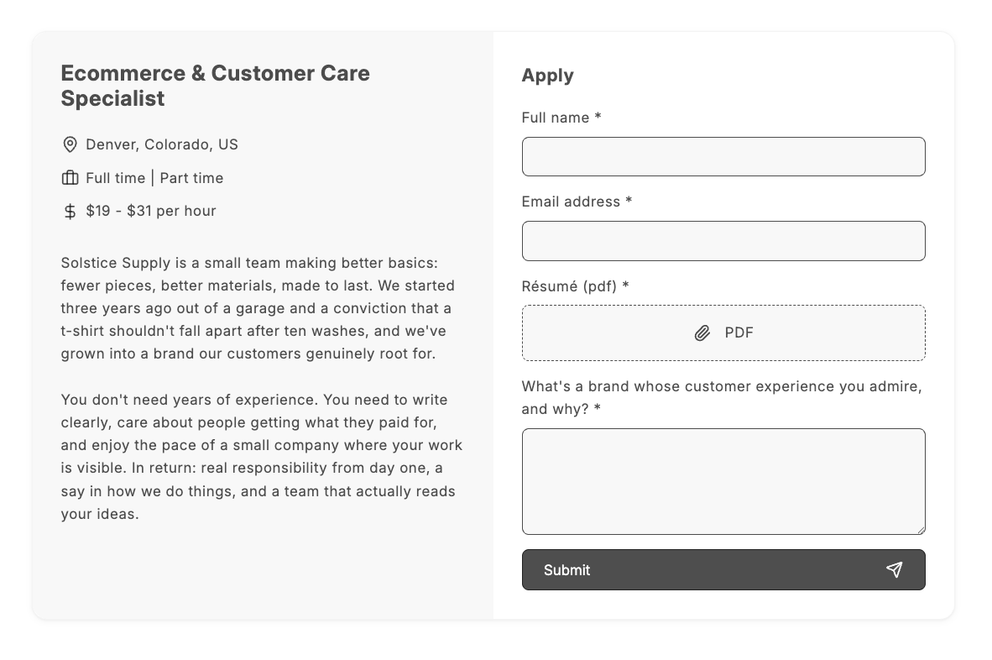Image resolution: width=992 pixels, height=660 pixels.
Task: Click into the brand experience answer textarea
Action: click(723, 481)
